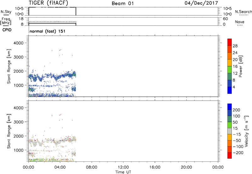This screenshot has width=252, height=174.
Task: Click the -50 label on the velocity scale
Action: [x=237, y=140]
